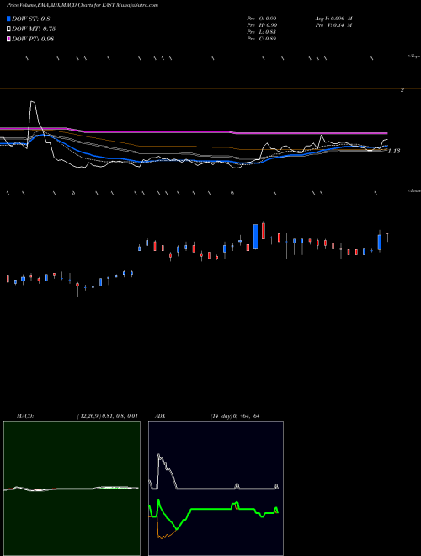Click the tall red candlestick after the big blue one

click(264, 231)
